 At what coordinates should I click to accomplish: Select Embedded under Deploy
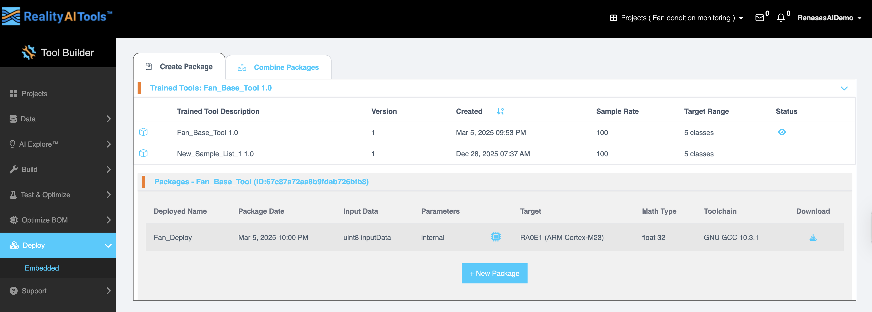(42, 268)
